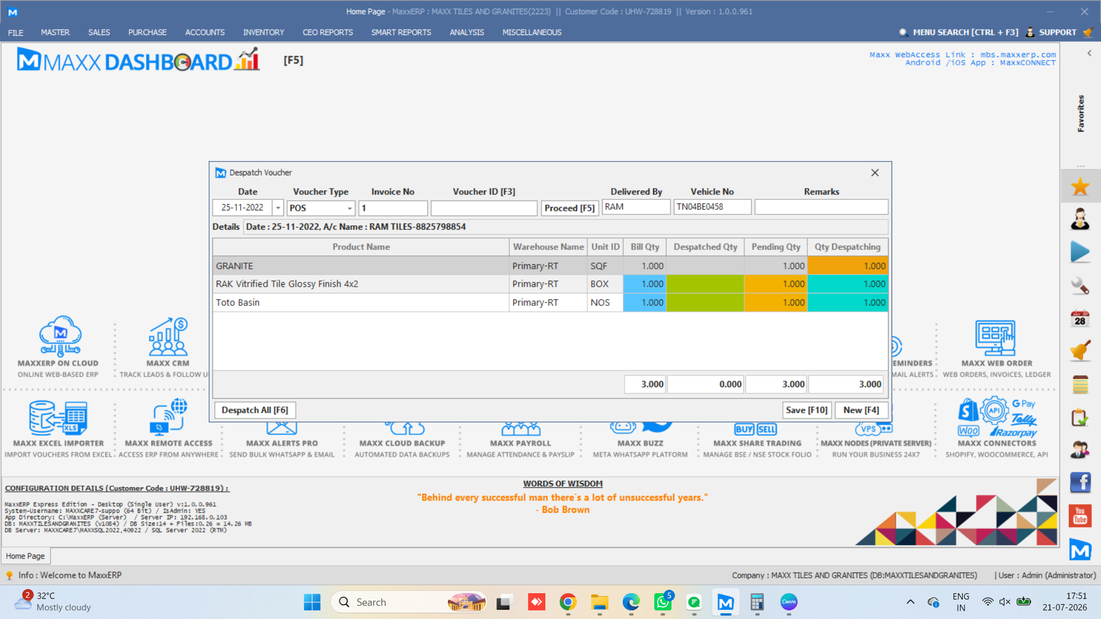Click the clipboard checkmark sidebar icon

coord(1080,417)
